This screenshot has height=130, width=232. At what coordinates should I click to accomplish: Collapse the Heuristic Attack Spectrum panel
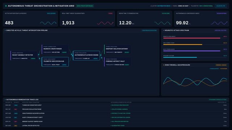[x=164, y=30]
